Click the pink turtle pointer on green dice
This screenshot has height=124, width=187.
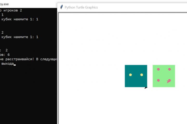(x=169, y=81)
